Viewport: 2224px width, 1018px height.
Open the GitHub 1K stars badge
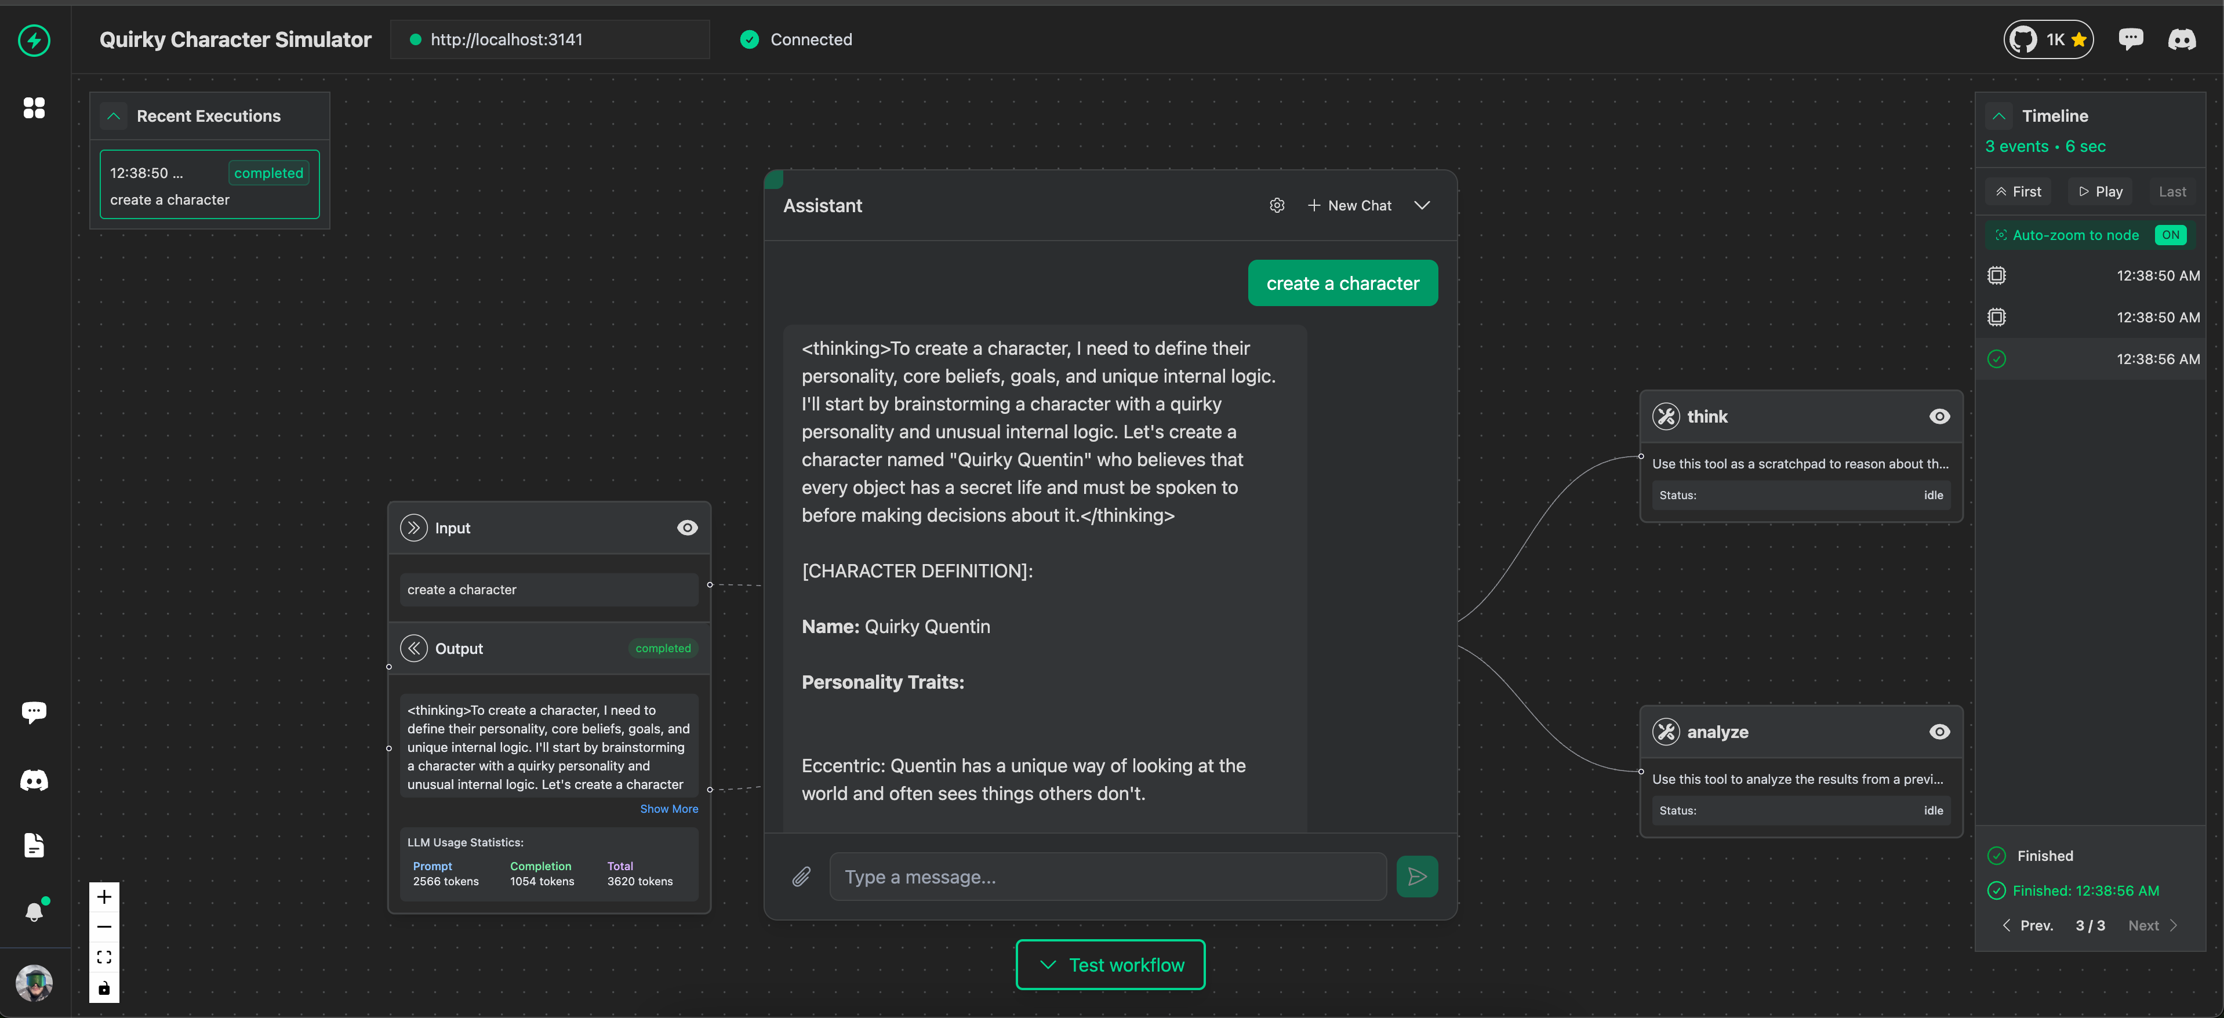point(2048,40)
